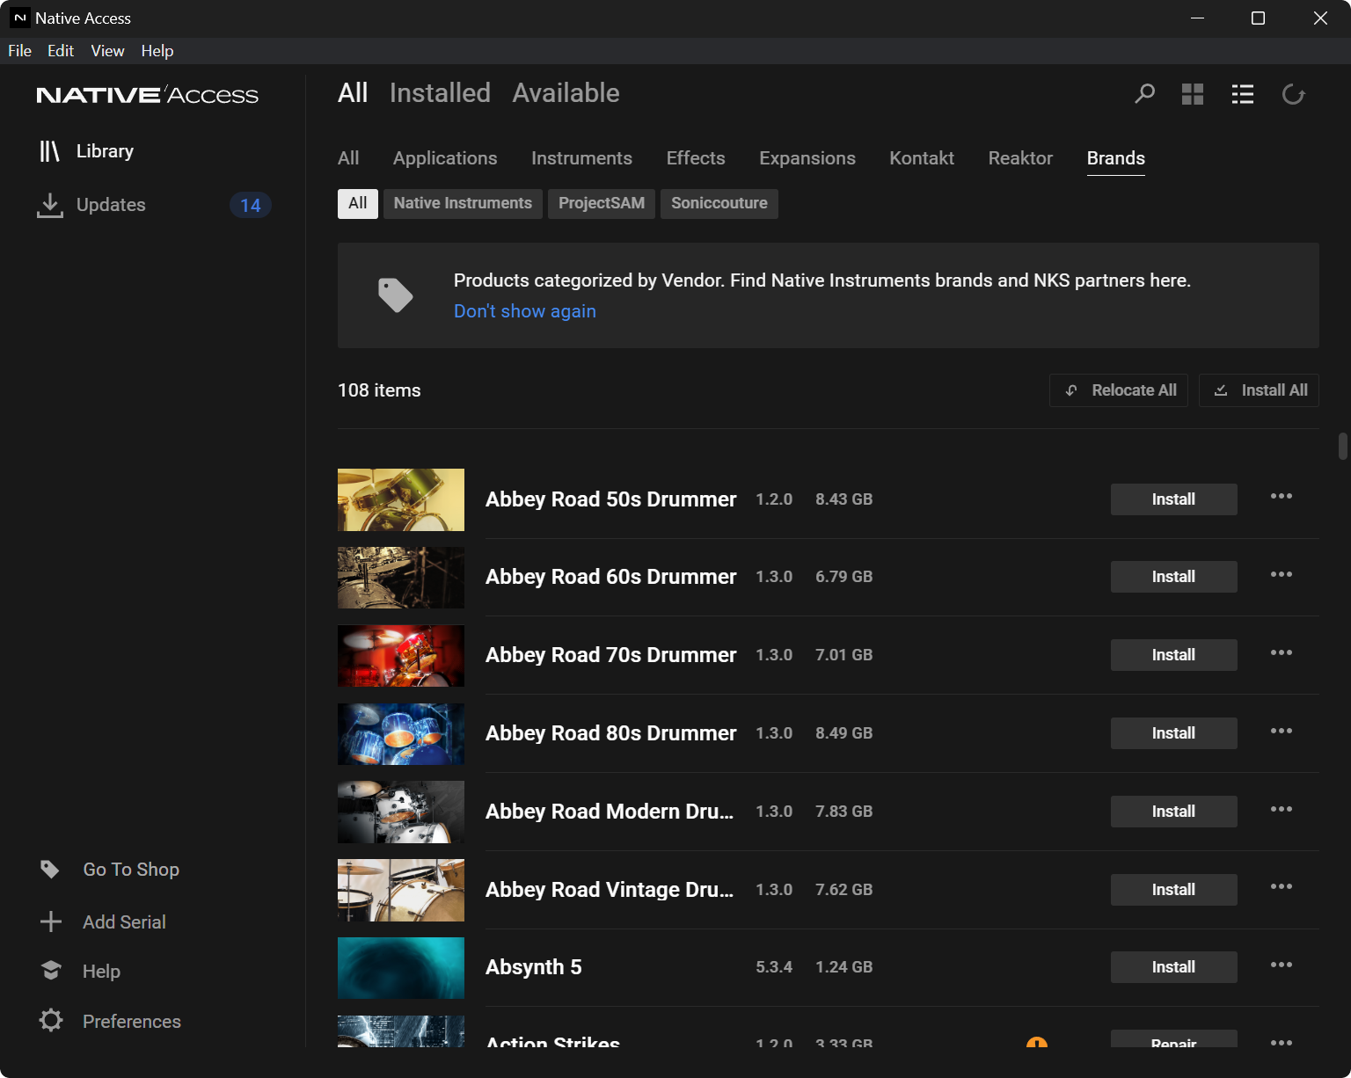
Task: Select the top-level All tab
Action: pyautogui.click(x=353, y=93)
